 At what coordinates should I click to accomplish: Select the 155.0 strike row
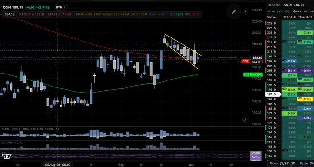point(289,156)
